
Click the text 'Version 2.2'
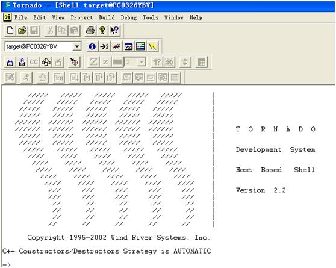(x=261, y=190)
